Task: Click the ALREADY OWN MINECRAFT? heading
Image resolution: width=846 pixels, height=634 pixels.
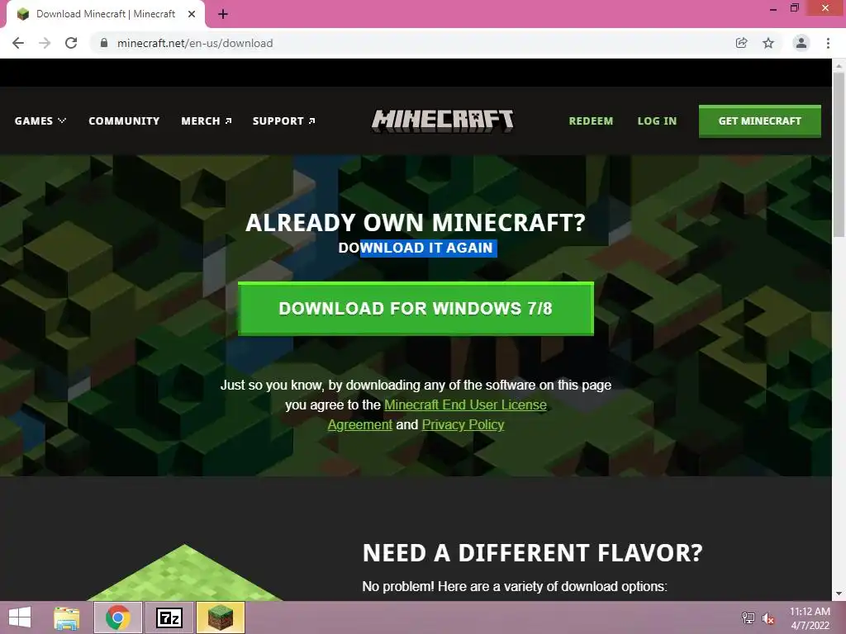Action: pyautogui.click(x=416, y=223)
